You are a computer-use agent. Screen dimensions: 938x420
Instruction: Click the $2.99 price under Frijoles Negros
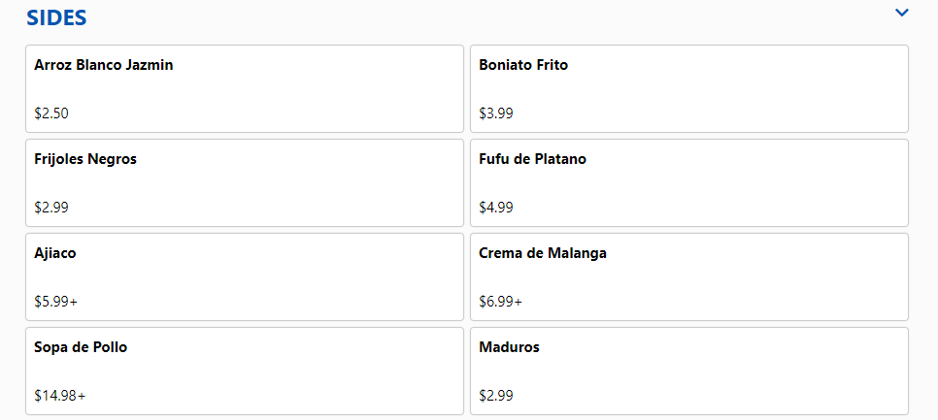51,207
